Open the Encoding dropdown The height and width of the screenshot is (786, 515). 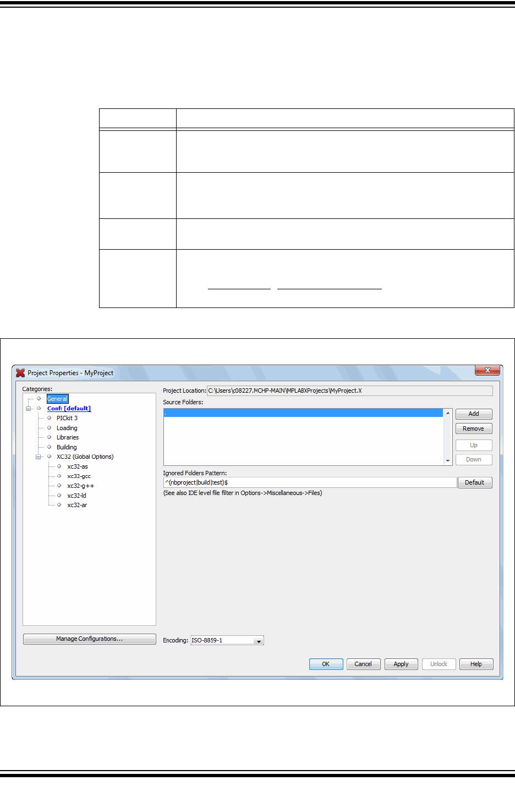(227, 640)
